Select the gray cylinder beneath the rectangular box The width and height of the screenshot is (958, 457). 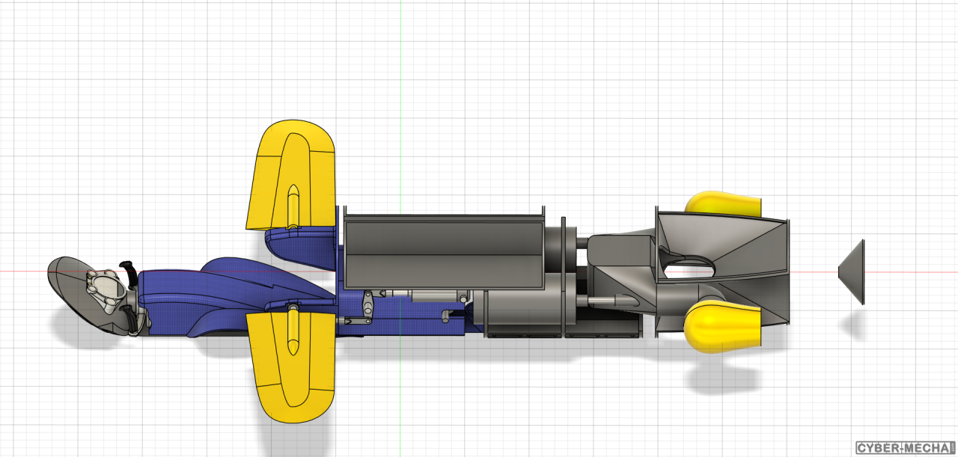pyautogui.click(x=522, y=312)
